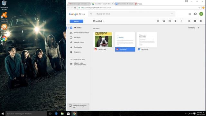Open search options dropdown arrow

tap(172, 14)
